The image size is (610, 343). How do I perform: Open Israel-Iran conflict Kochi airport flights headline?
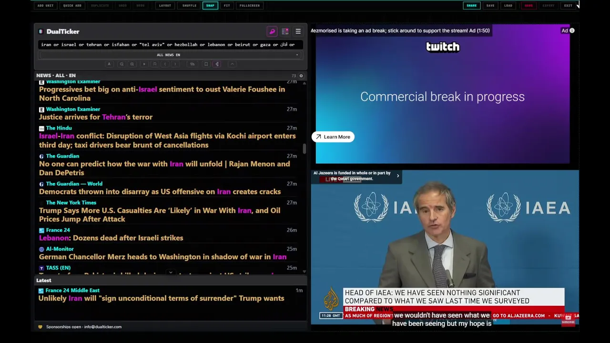(167, 140)
